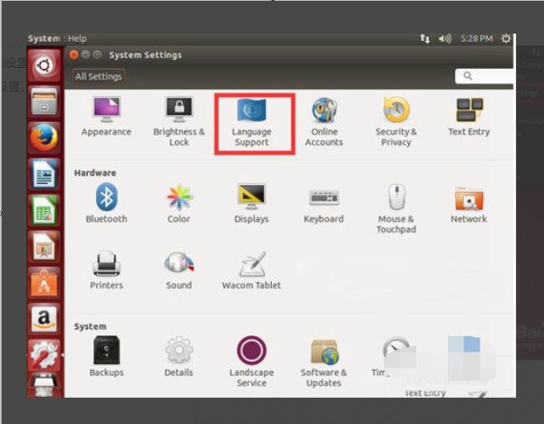Open Color settings

[179, 204]
